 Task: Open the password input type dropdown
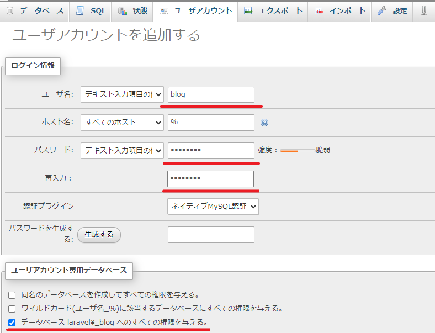pos(122,150)
